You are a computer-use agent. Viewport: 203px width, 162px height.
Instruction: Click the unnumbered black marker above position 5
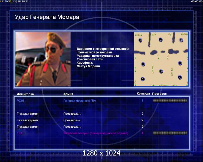[143, 64]
